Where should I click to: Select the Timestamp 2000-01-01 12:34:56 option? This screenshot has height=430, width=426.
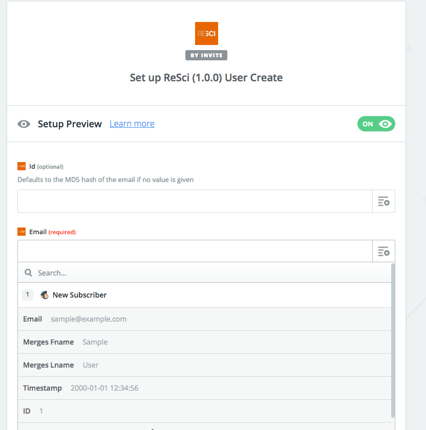pos(204,388)
